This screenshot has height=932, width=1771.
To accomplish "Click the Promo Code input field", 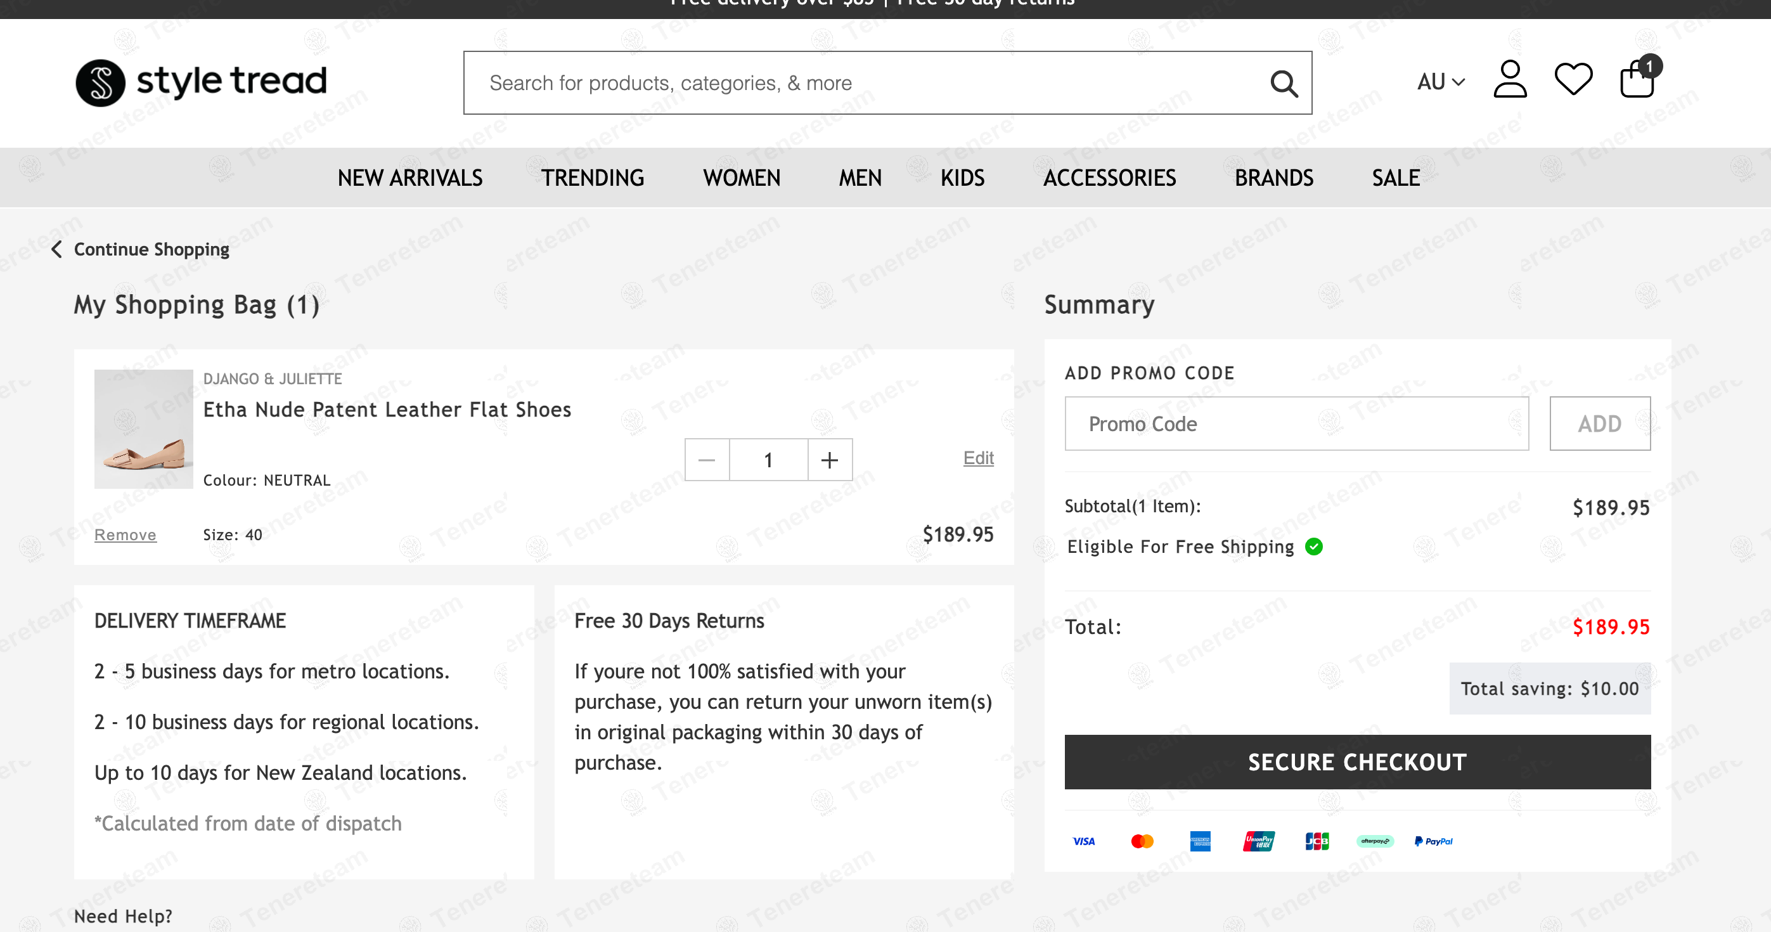I will pos(1296,423).
